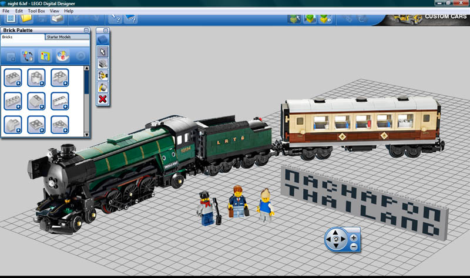Select the arrow Selection tool

pyautogui.click(x=103, y=52)
